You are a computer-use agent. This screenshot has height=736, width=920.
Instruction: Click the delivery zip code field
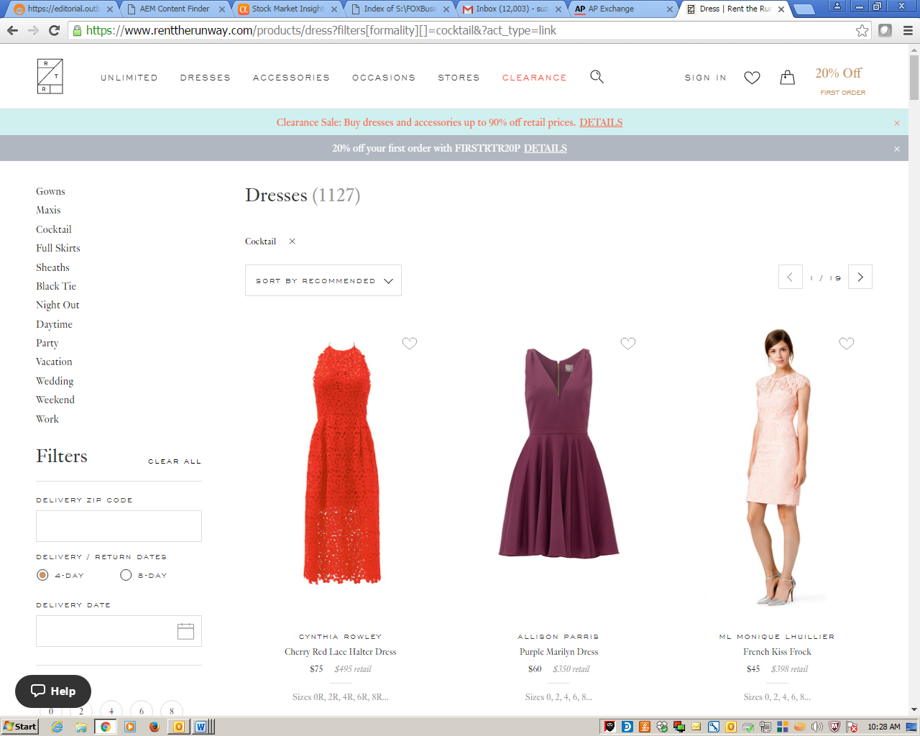(x=119, y=526)
